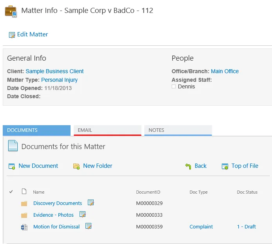Image resolution: width=272 pixels, height=248 pixels.
Task: Open the Sample Business Client link
Action: click(54, 71)
